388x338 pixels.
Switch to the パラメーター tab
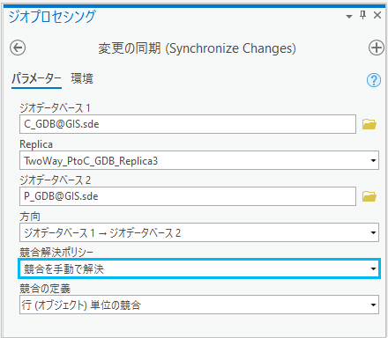(36, 79)
